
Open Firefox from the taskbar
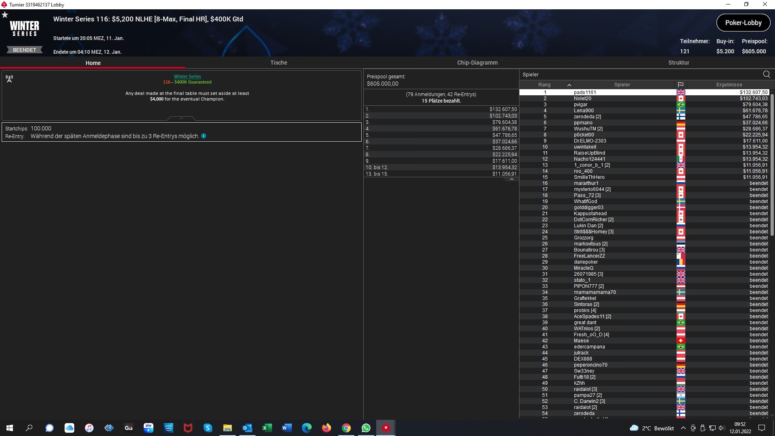[x=327, y=428]
